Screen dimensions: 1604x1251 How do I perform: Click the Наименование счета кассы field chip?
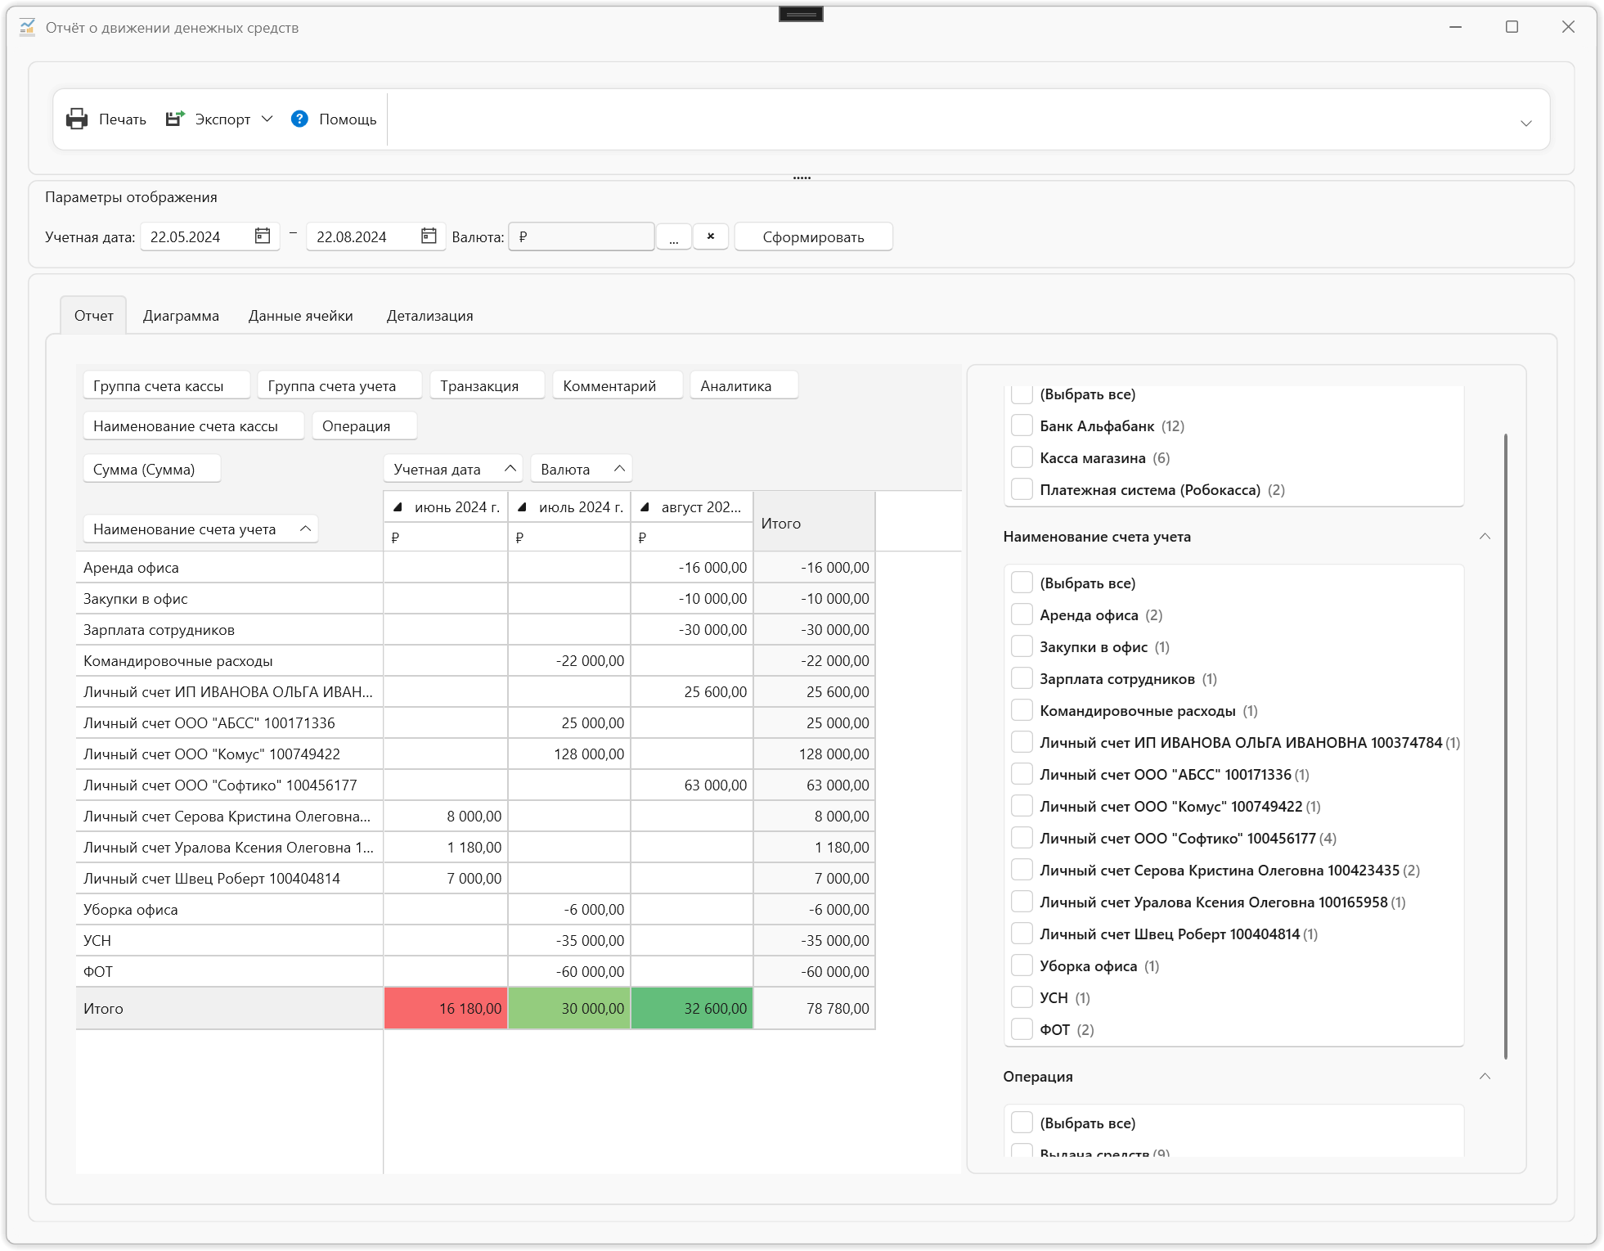click(x=193, y=426)
